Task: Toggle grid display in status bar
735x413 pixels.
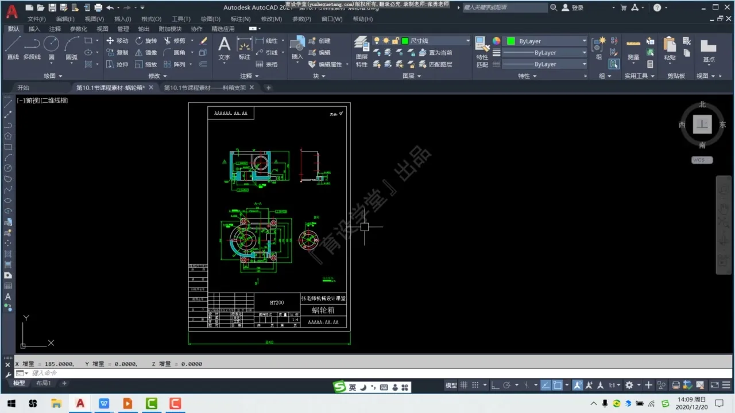Action: 464,385
